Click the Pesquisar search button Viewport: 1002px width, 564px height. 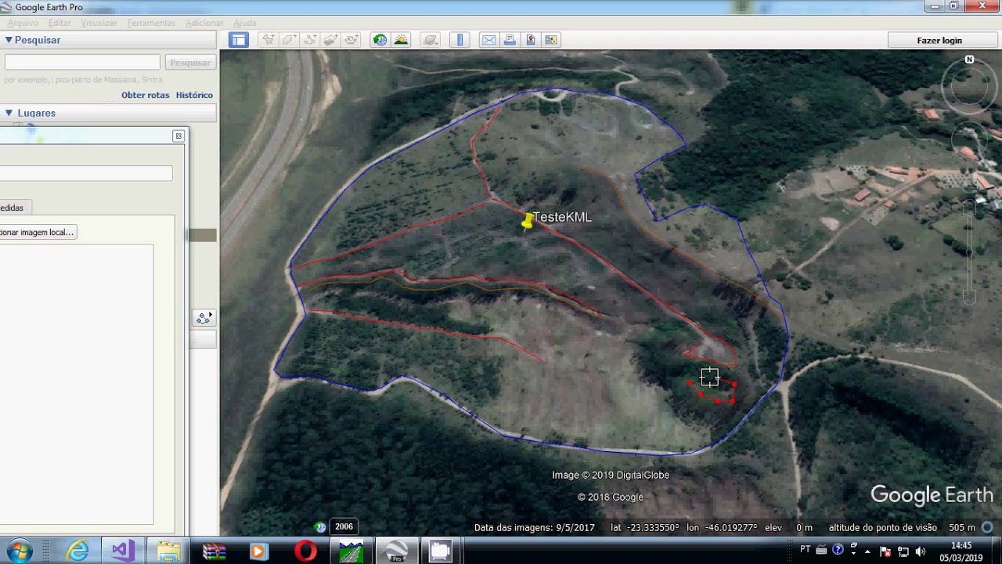(190, 62)
